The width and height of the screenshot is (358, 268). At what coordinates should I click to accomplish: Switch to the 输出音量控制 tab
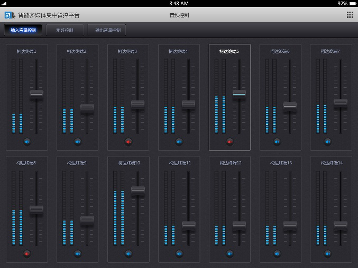coord(107,30)
